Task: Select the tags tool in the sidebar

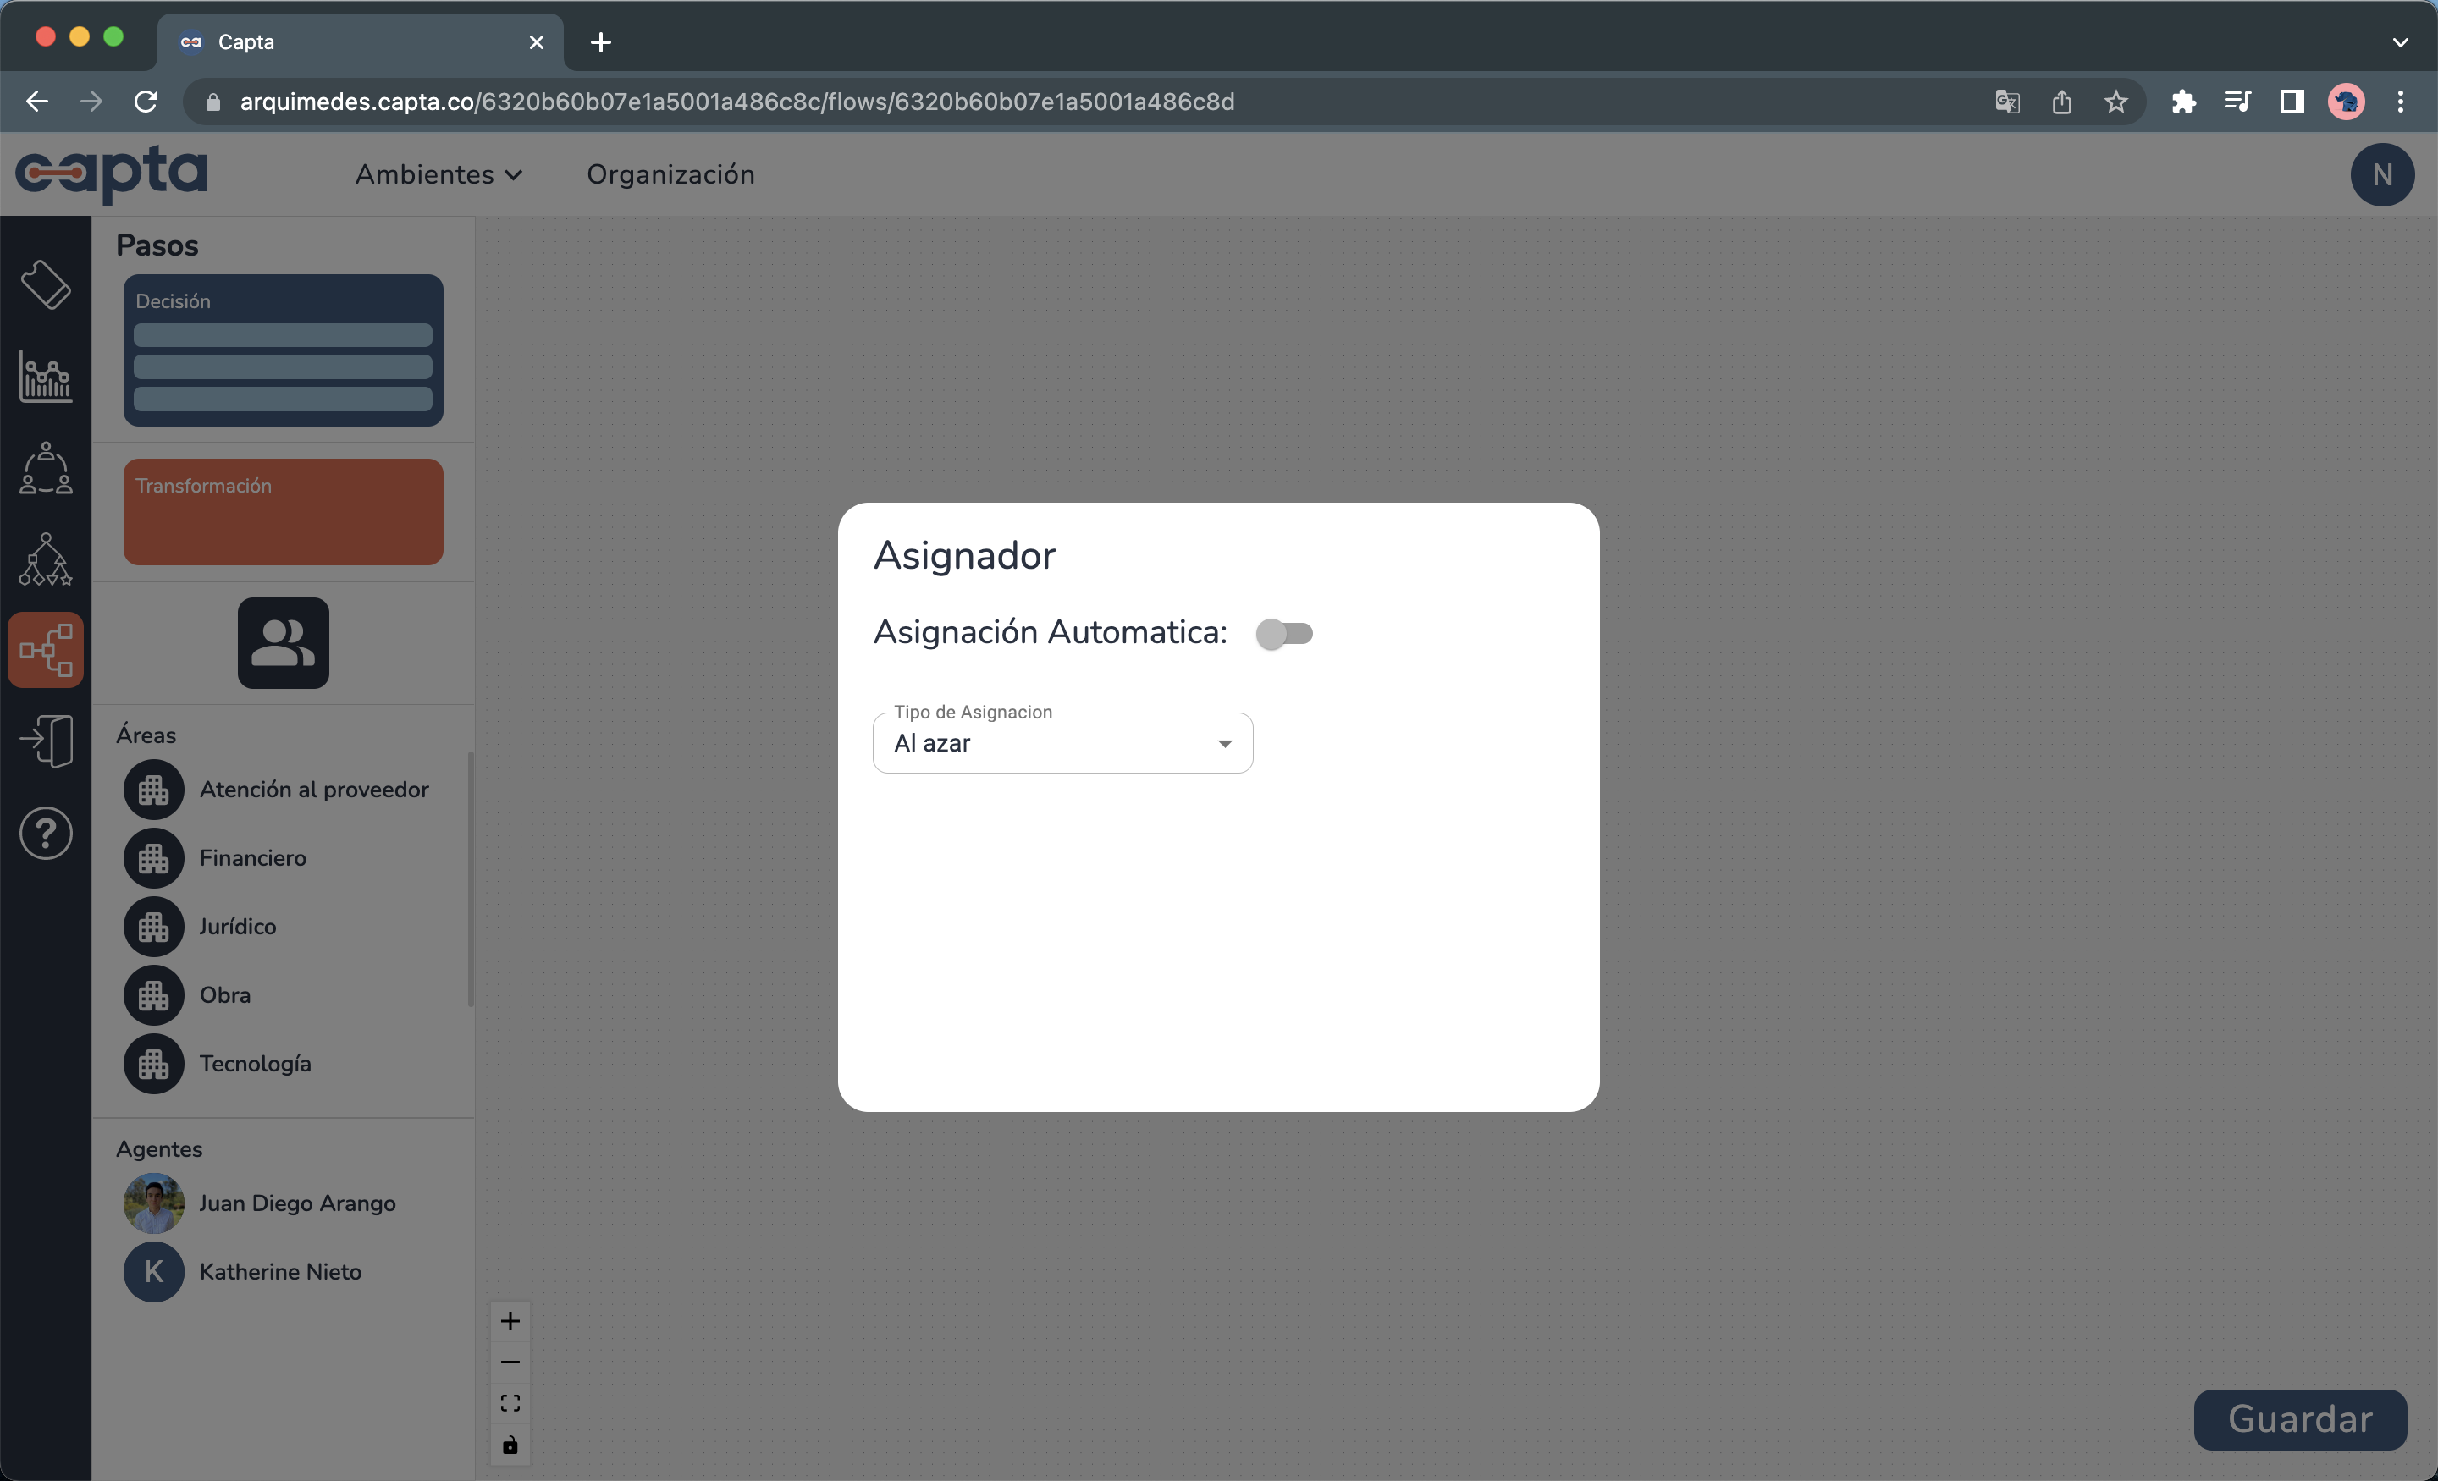Action: coord(46,286)
